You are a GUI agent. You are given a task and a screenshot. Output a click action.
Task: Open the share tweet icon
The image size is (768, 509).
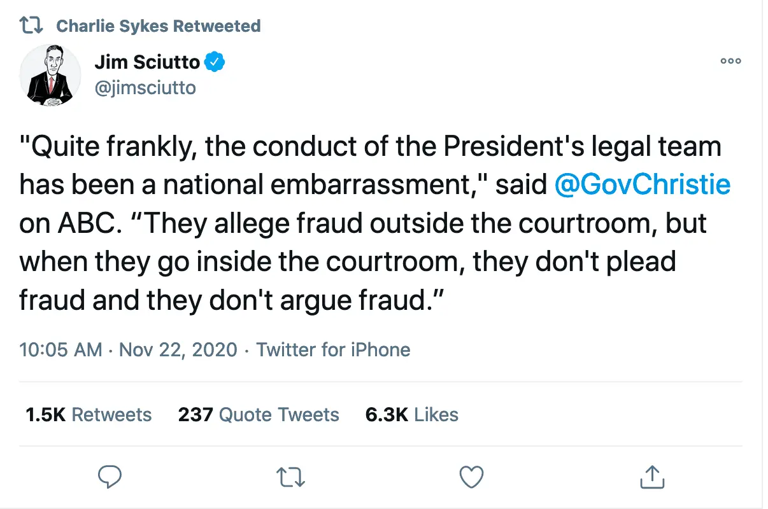click(x=651, y=476)
